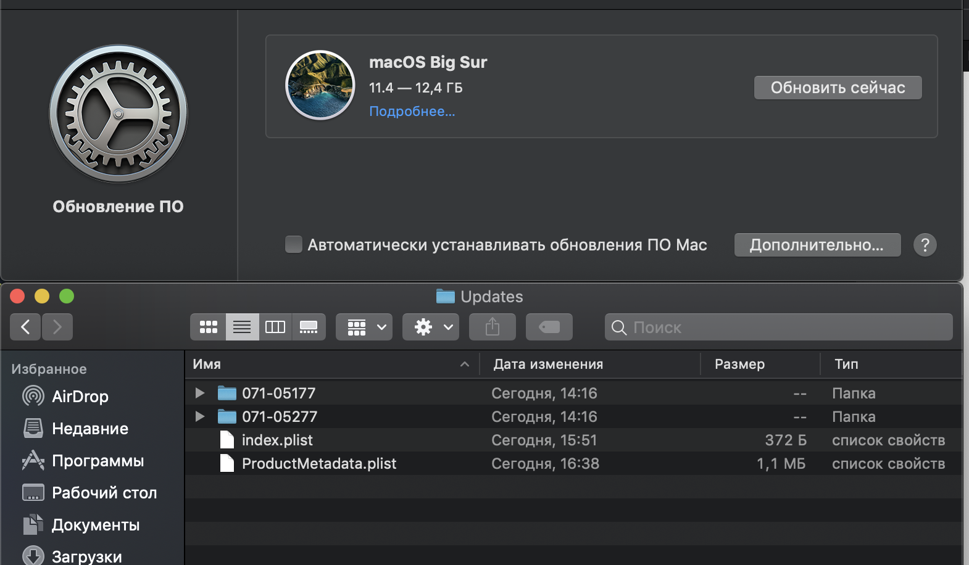The width and height of the screenshot is (969, 565).
Task: Click the Поиск search field
Action: point(779,327)
